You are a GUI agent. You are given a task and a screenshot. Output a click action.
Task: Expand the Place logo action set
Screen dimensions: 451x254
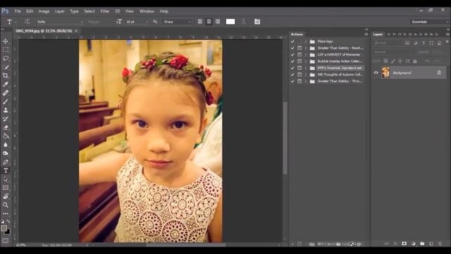pyautogui.click(x=306, y=42)
